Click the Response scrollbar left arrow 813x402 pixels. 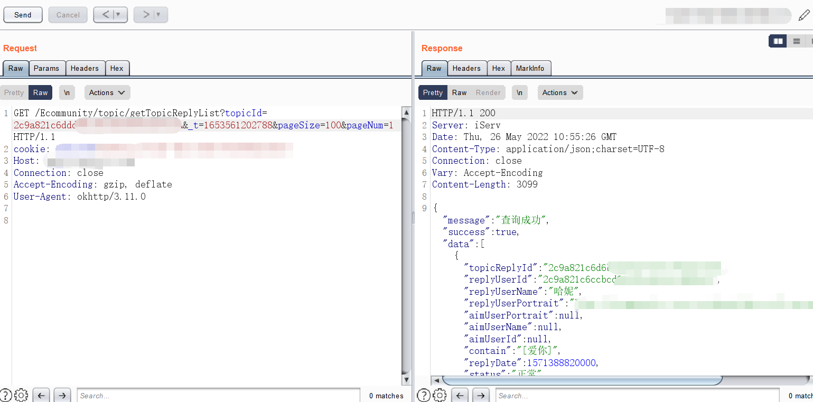point(437,380)
